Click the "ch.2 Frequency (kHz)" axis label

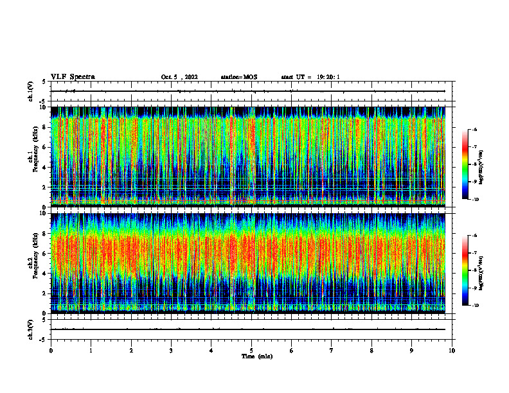[x=33, y=256]
